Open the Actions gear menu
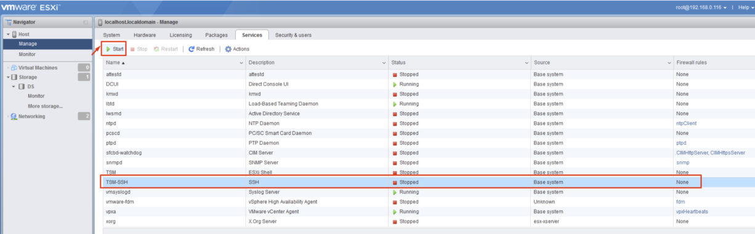 point(237,49)
